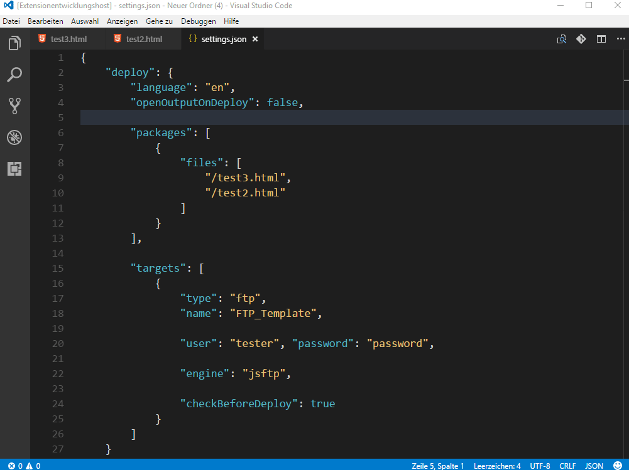Open the errors and warnings panel

(x=19, y=466)
